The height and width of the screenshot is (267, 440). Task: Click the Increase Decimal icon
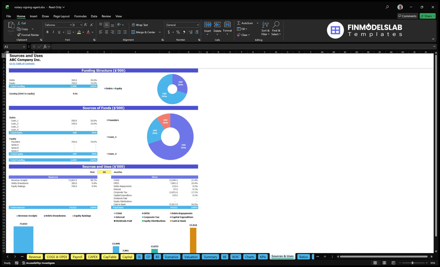point(190,32)
